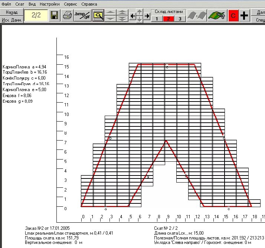
Task: Shift layout left with arrow
Action: 133,16
